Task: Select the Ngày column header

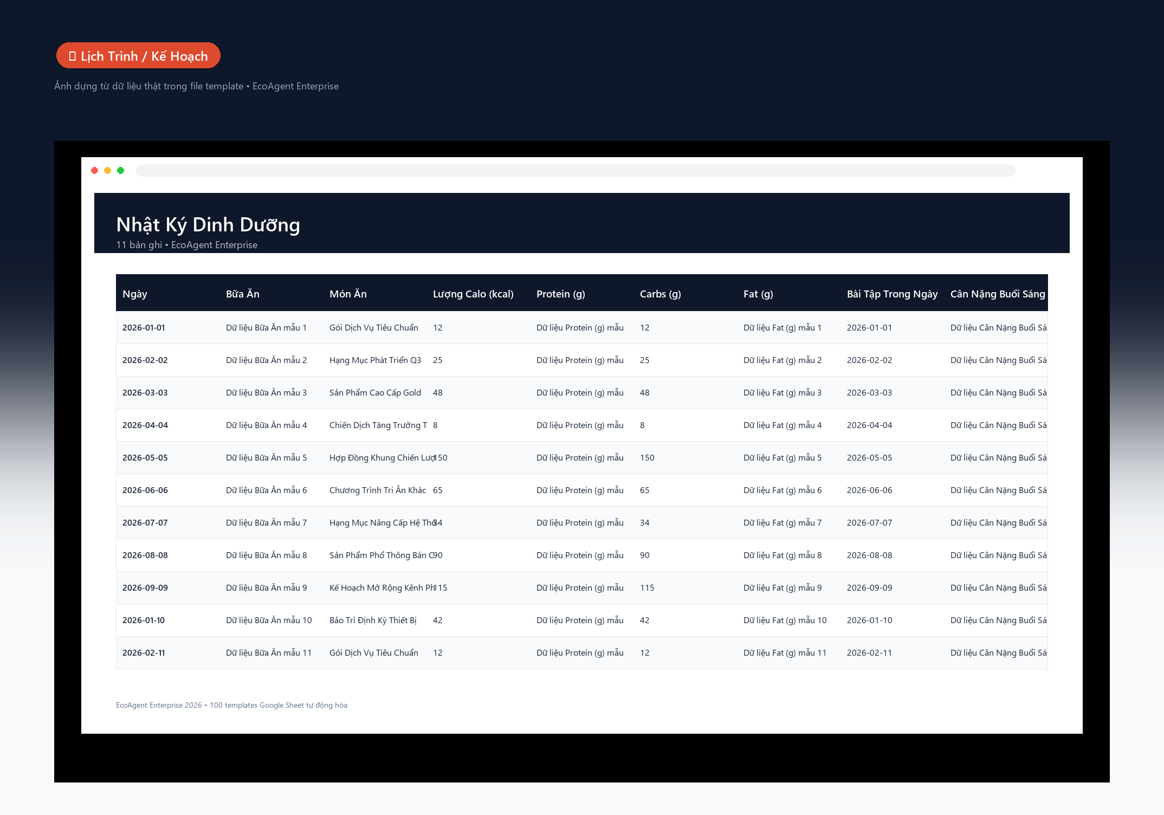Action: (135, 294)
